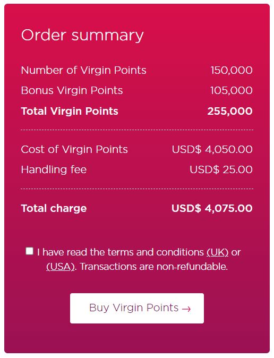Viewport: 274px width, 358px height.
Task: Click the Buy Virgin Points button
Action: [137, 308]
